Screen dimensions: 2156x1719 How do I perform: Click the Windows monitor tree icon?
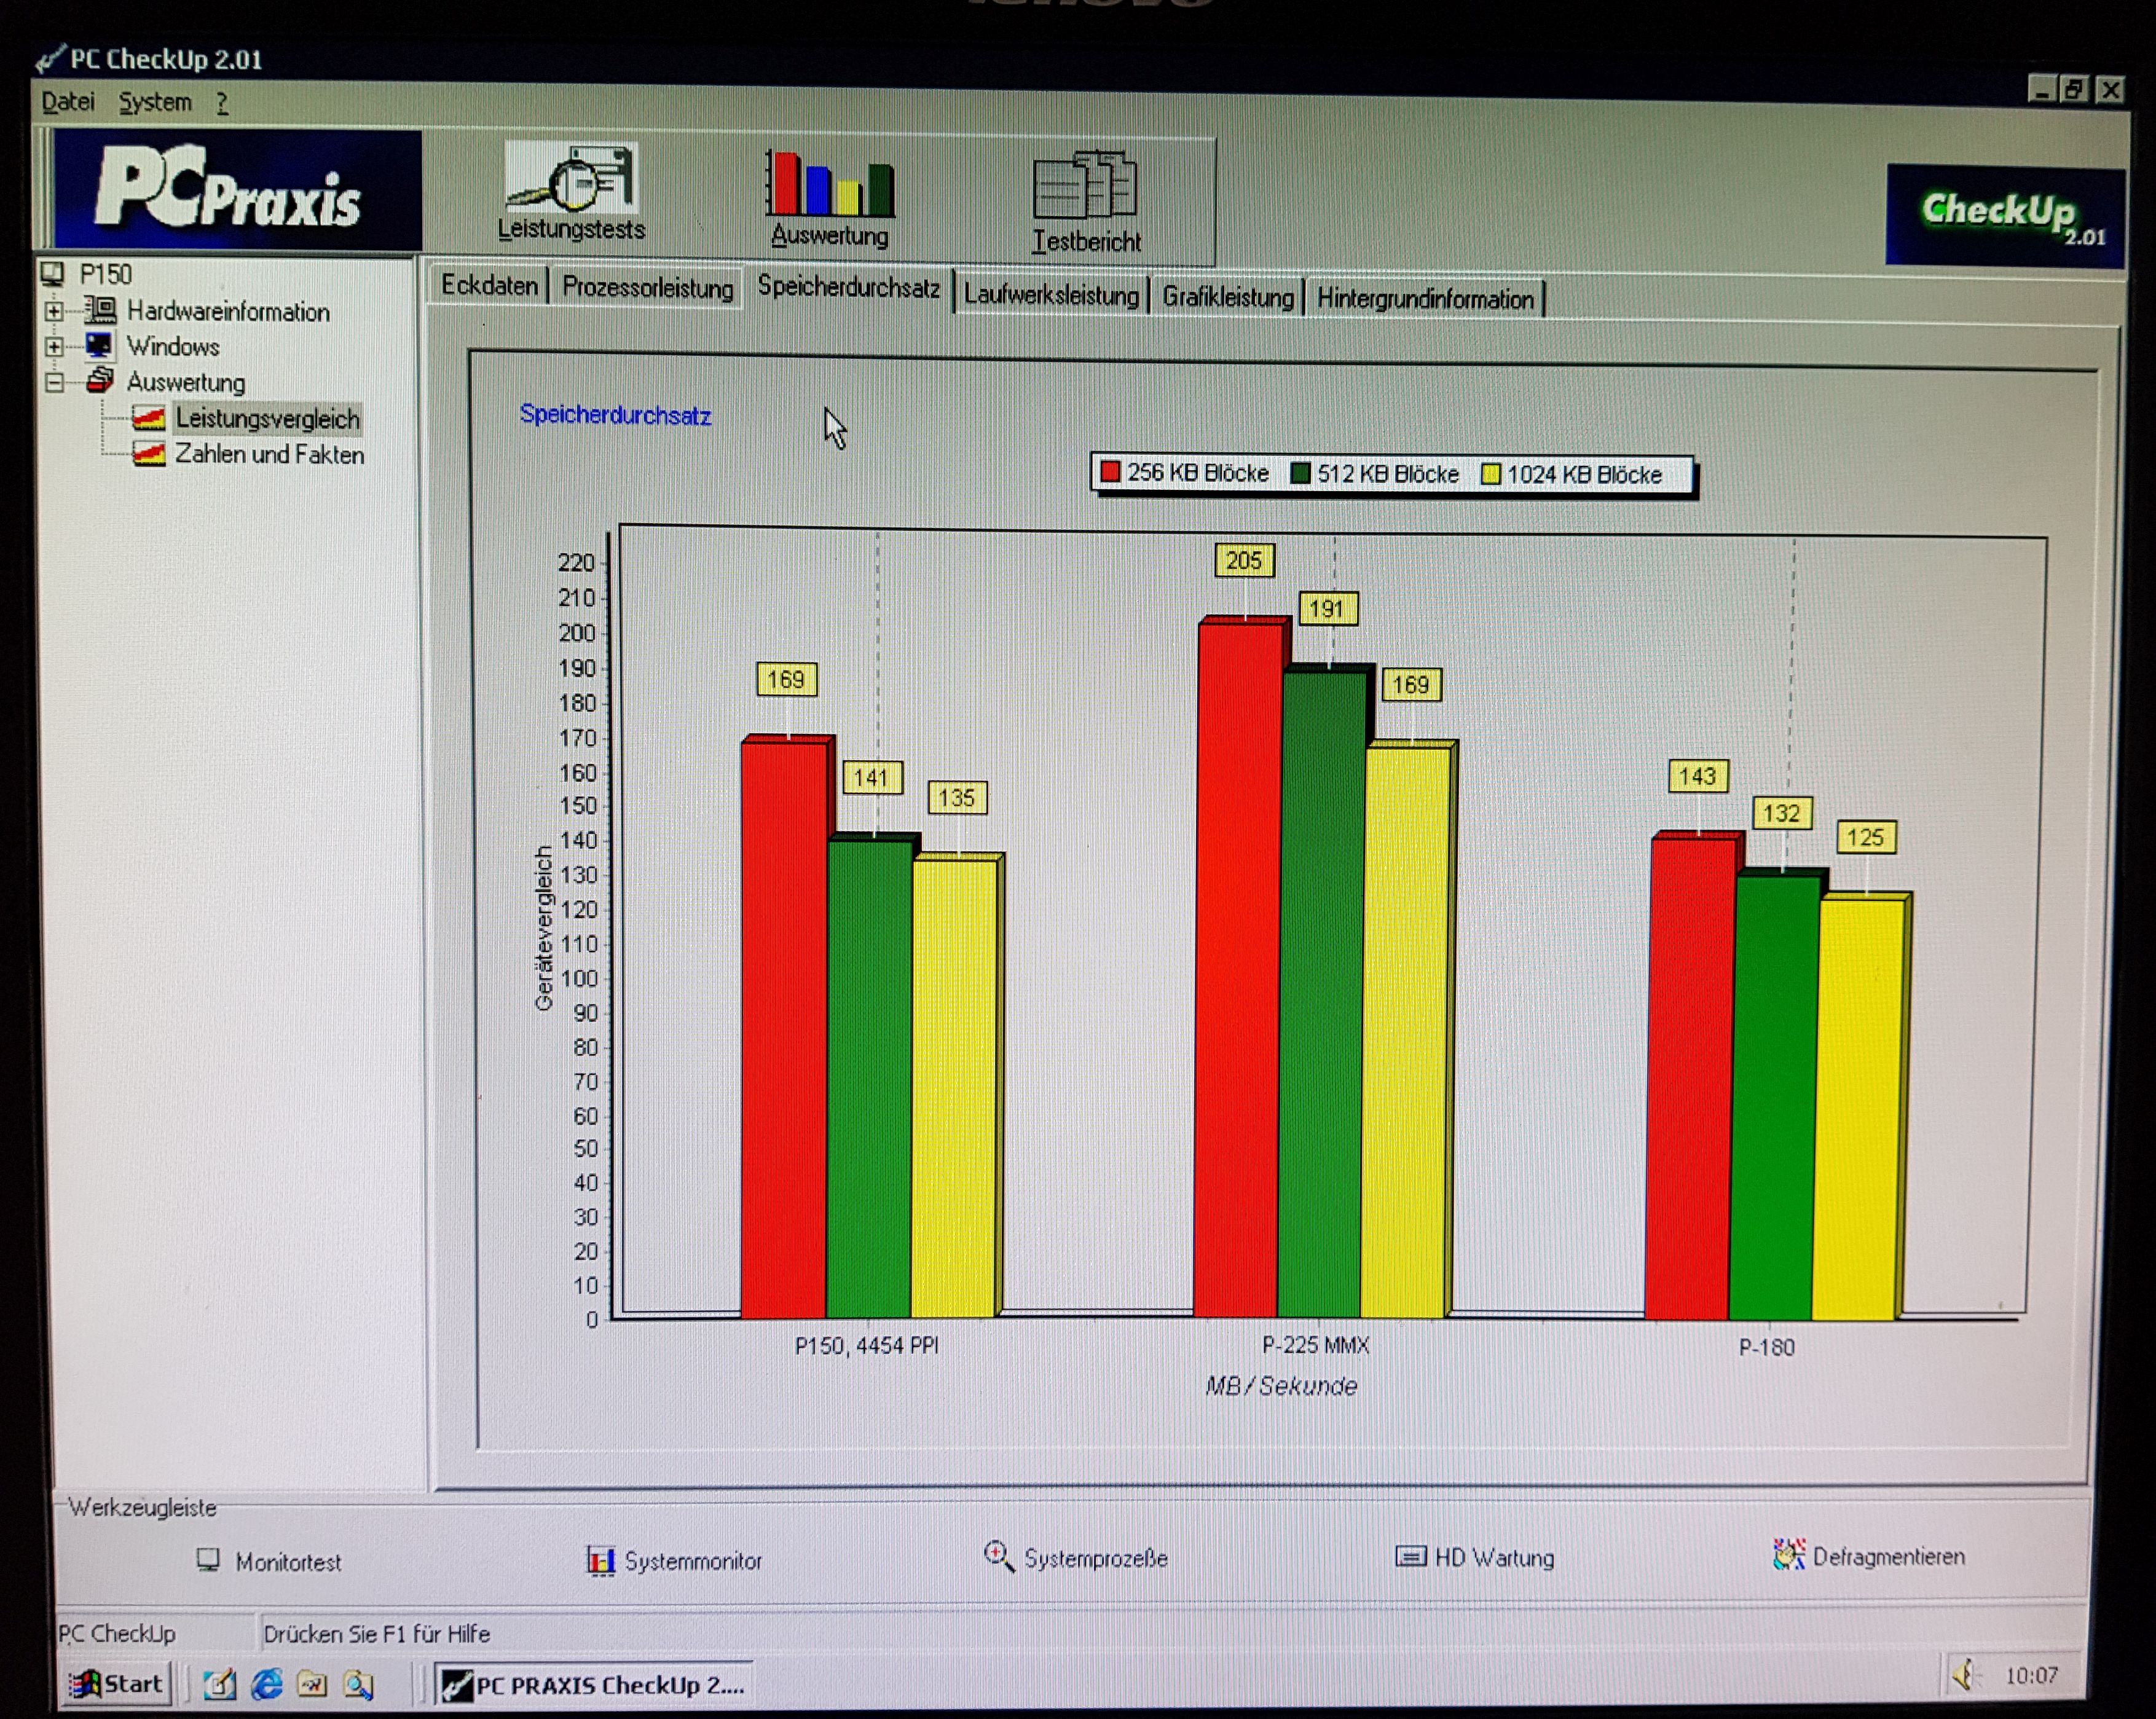[99, 346]
